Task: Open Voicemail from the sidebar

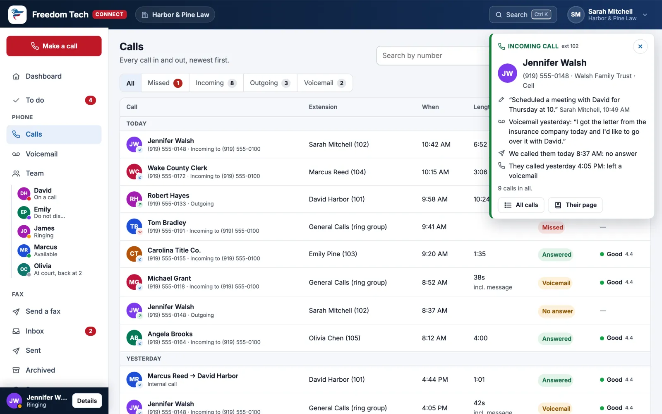Action: coord(54,154)
